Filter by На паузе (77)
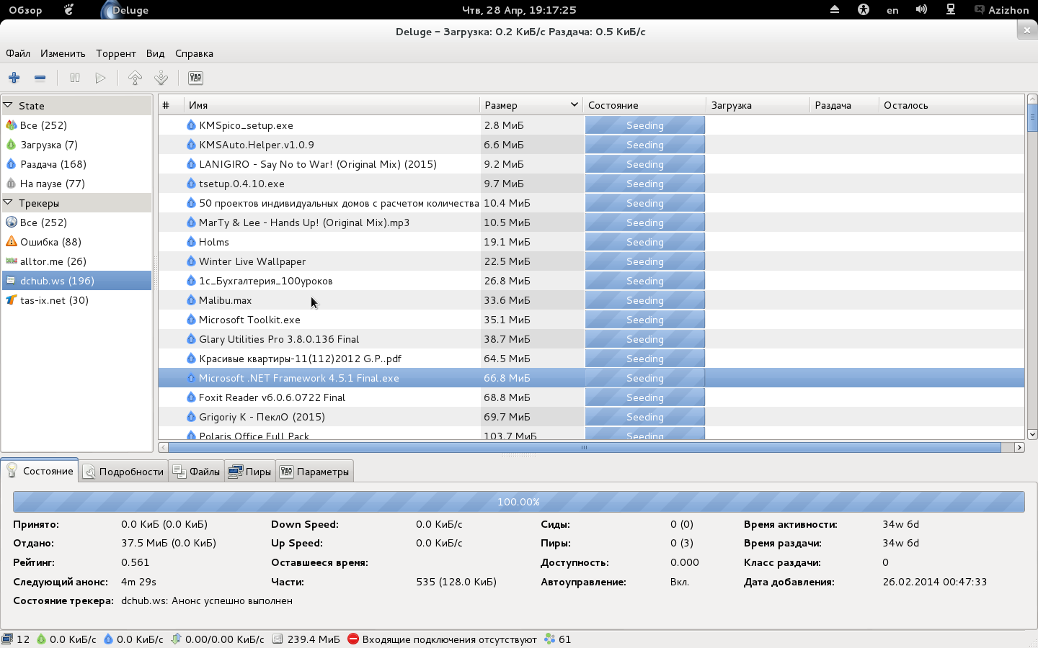 76,184
